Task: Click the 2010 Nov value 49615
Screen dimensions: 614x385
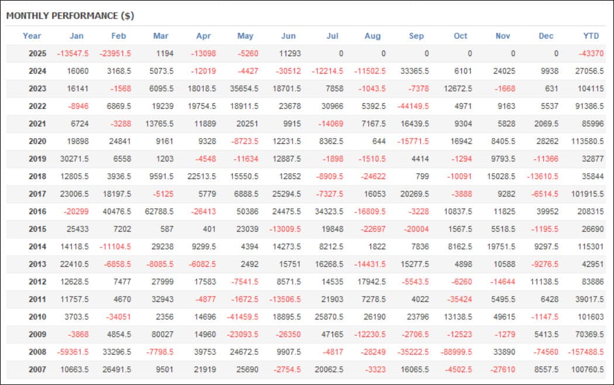Action: pyautogui.click(x=505, y=317)
